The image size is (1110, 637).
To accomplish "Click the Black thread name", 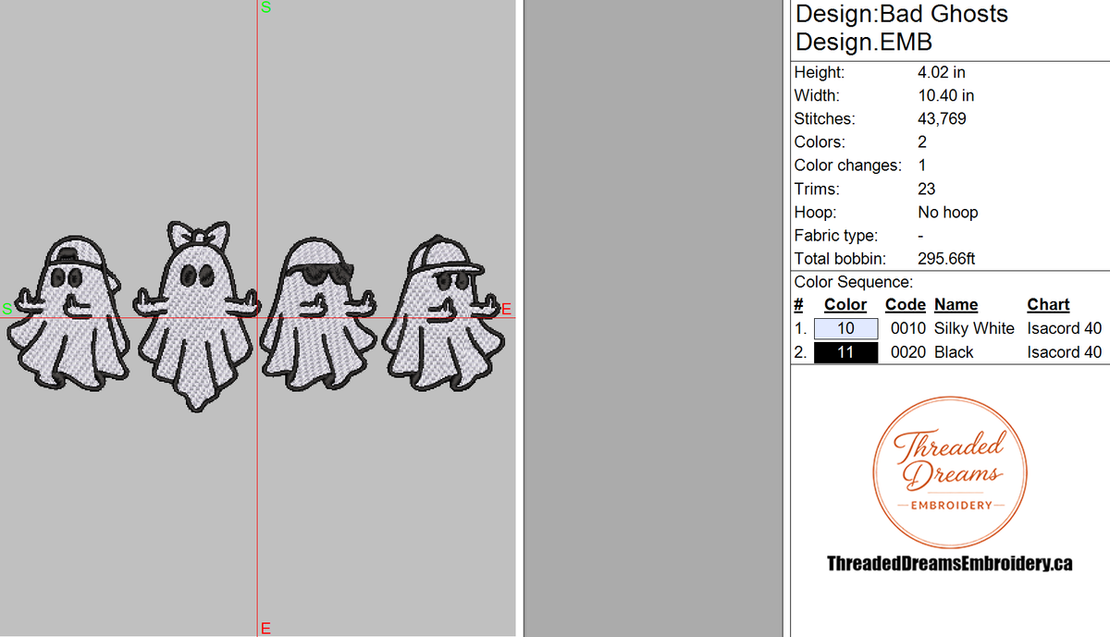I will [954, 352].
